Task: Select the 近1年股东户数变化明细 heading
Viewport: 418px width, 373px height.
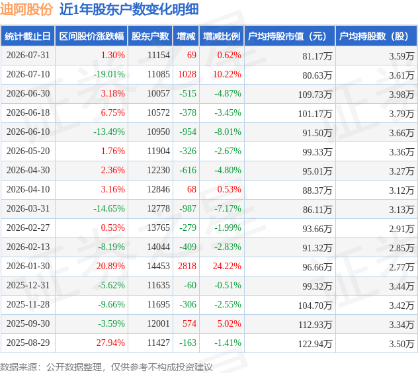Action: (129, 9)
